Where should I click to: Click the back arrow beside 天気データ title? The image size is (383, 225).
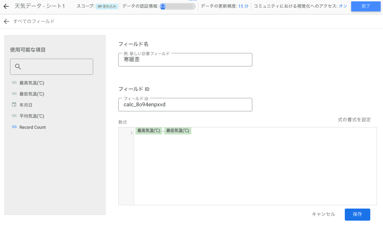6,6
